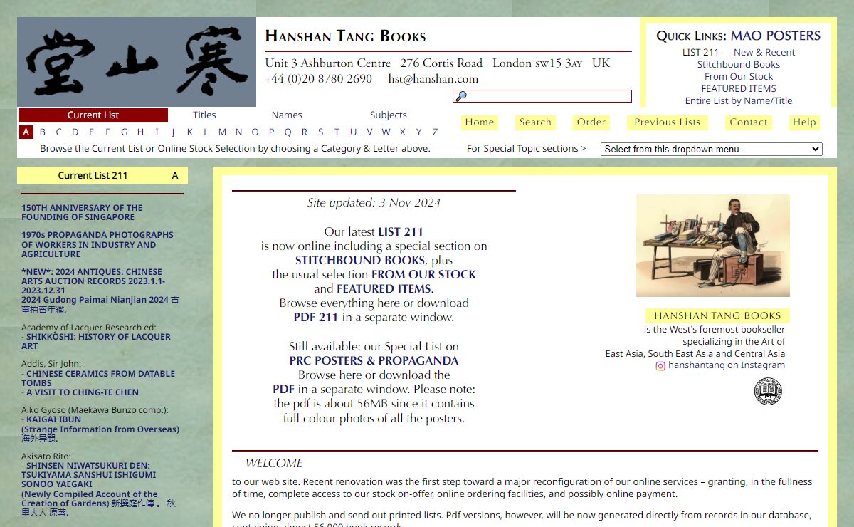Select letter P in alphabet index

pos(272,132)
